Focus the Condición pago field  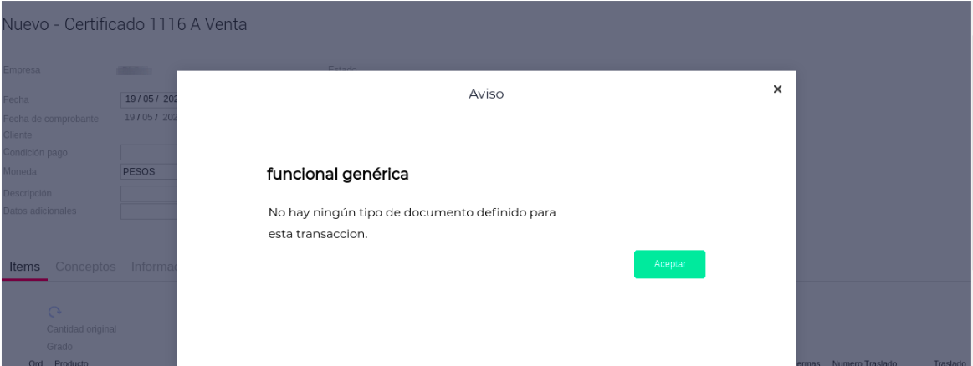coord(149,152)
